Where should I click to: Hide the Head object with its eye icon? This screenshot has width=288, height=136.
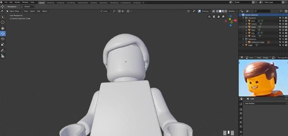tap(283, 27)
